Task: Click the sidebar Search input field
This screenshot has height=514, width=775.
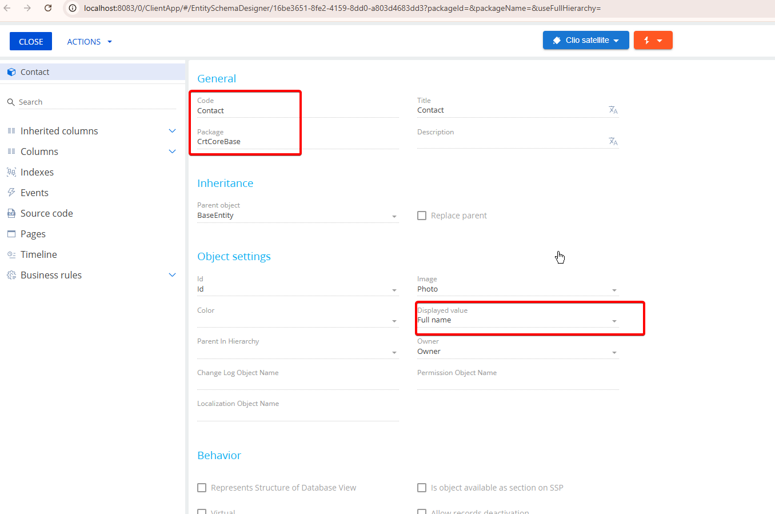Action: pyautogui.click(x=96, y=102)
